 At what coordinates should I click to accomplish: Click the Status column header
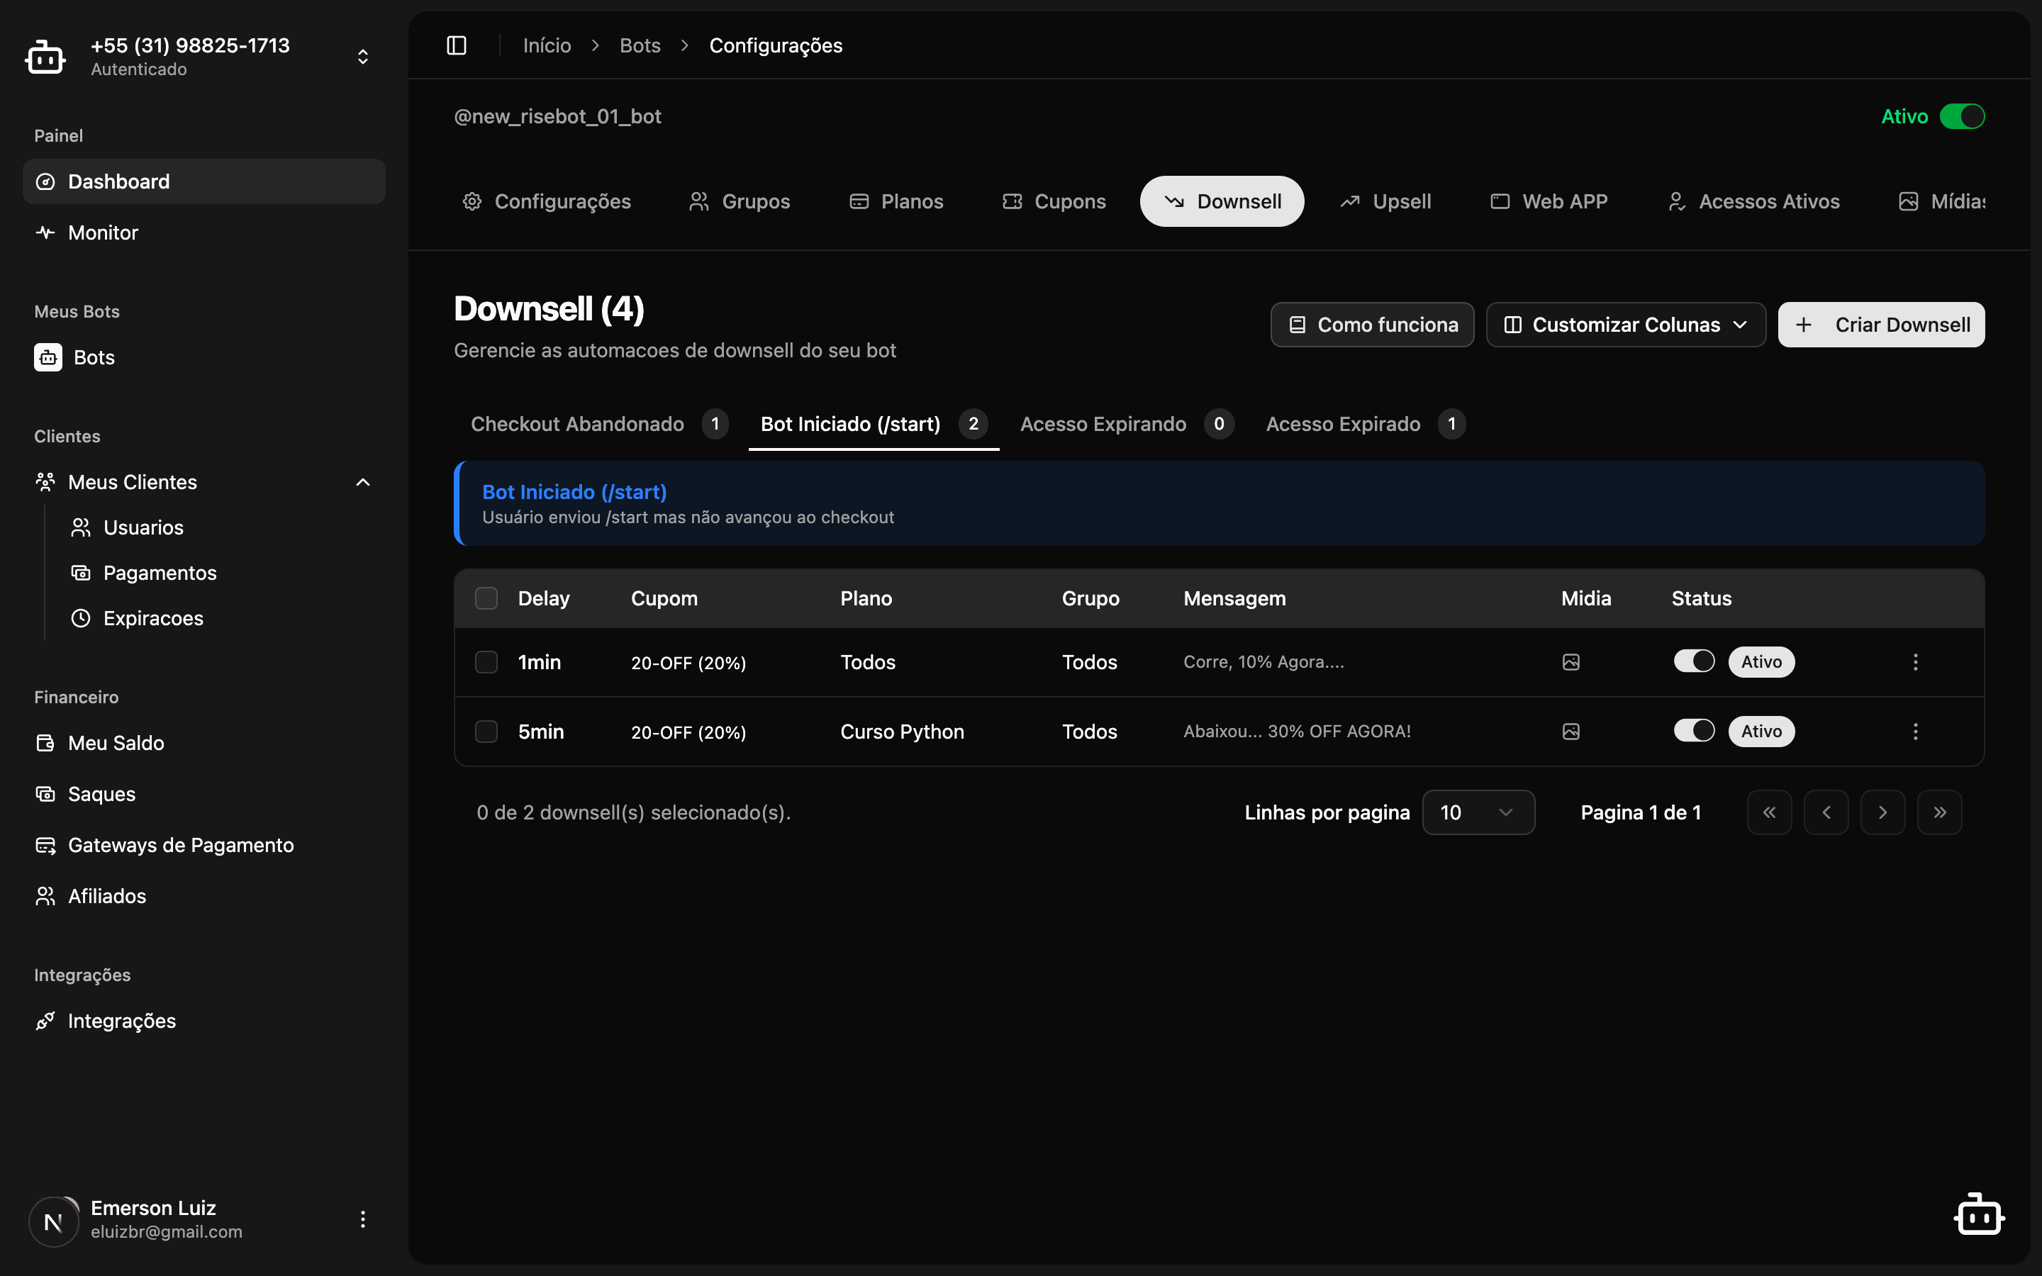[1701, 598]
